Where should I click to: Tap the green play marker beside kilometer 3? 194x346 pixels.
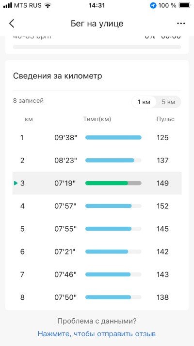[16, 183]
